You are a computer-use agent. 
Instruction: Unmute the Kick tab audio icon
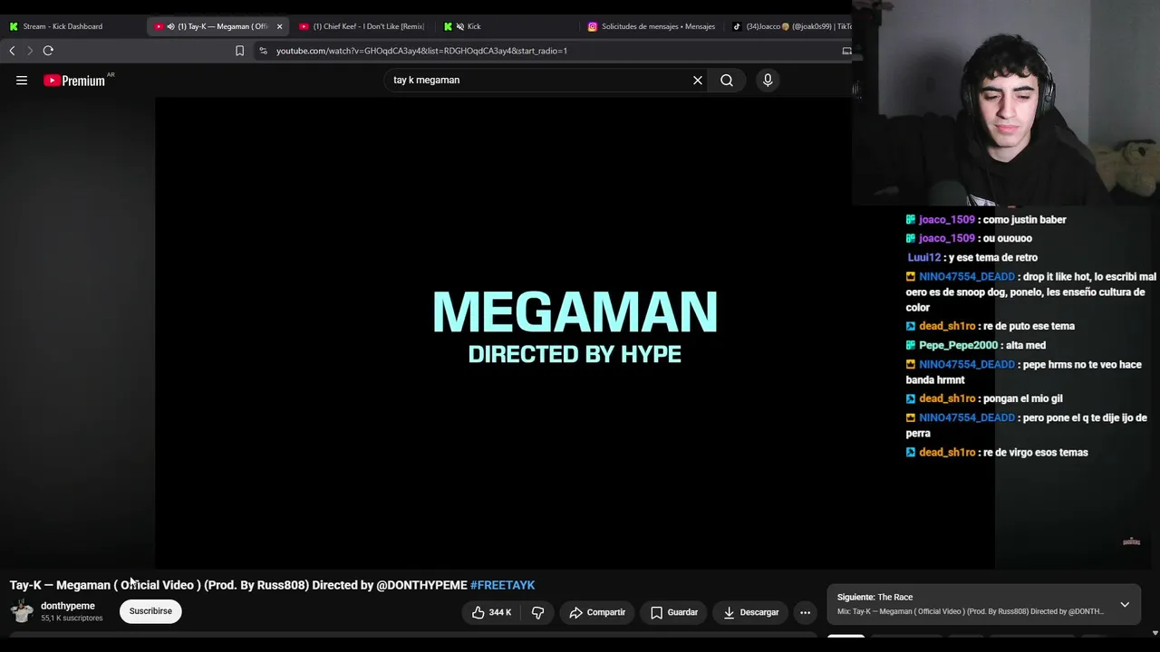[460, 26]
